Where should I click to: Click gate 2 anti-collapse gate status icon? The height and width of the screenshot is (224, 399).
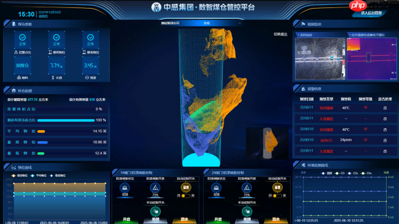[216, 188]
